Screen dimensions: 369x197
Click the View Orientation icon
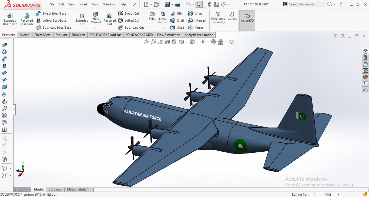click(182, 42)
